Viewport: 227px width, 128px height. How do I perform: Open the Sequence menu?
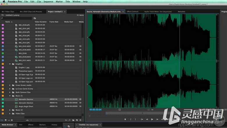[x=48, y=1]
